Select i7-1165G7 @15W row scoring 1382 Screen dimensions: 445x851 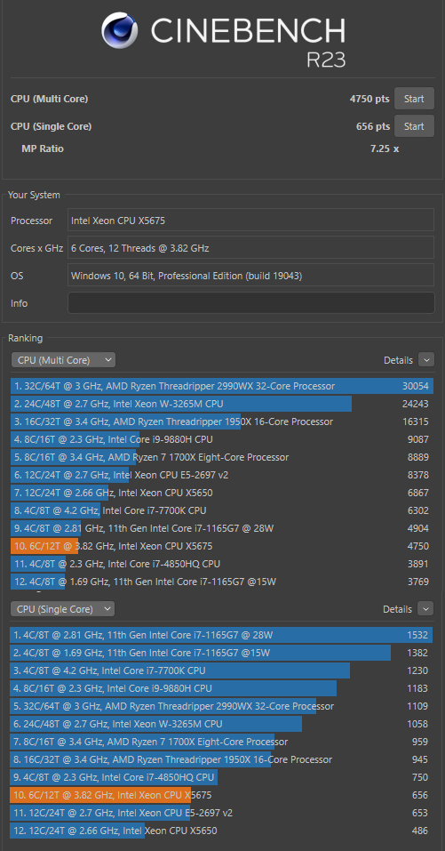[222, 653]
